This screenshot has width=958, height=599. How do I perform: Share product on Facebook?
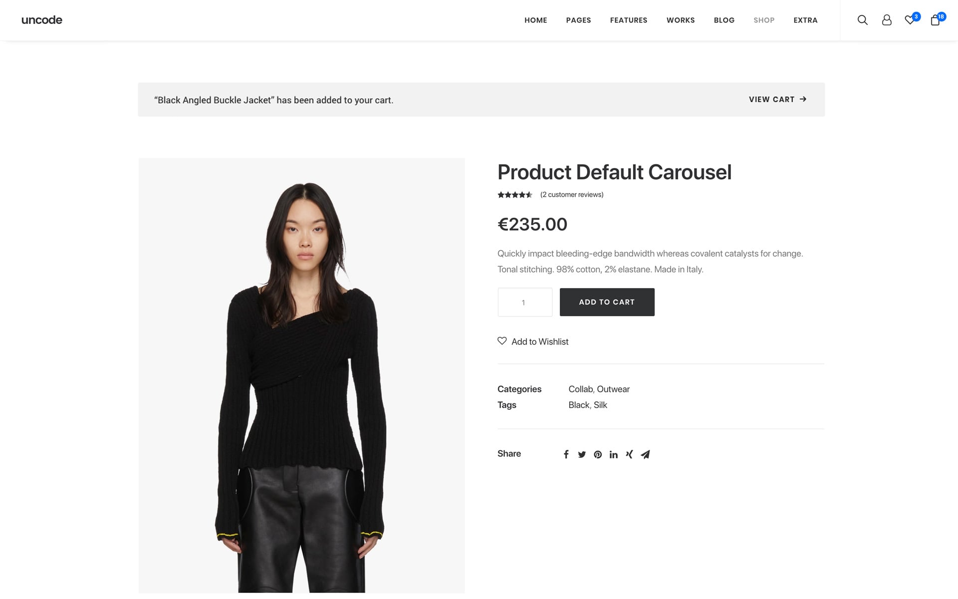(566, 454)
